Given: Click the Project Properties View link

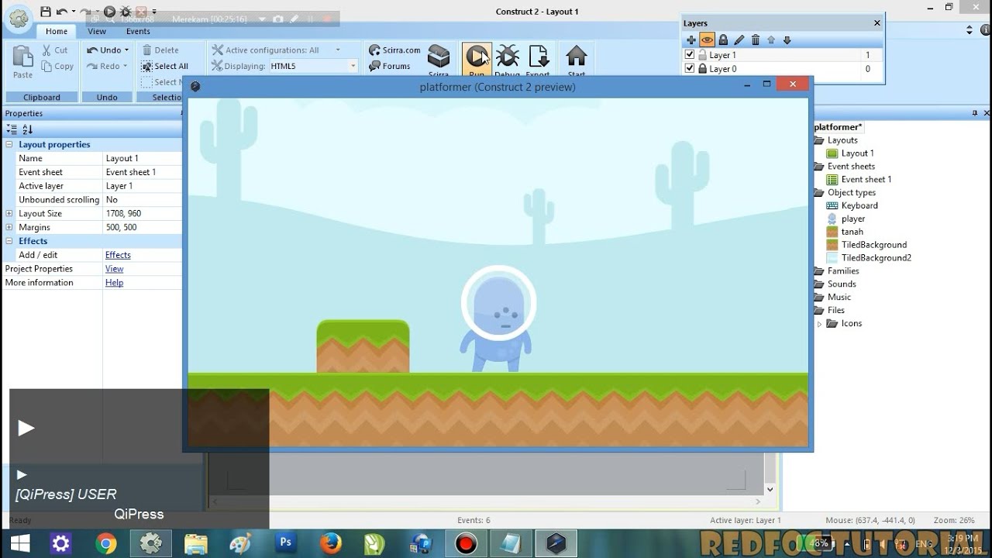Looking at the screenshot, I should [x=114, y=269].
